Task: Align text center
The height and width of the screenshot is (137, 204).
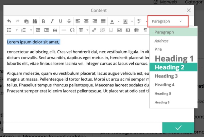Action: coord(86,21)
